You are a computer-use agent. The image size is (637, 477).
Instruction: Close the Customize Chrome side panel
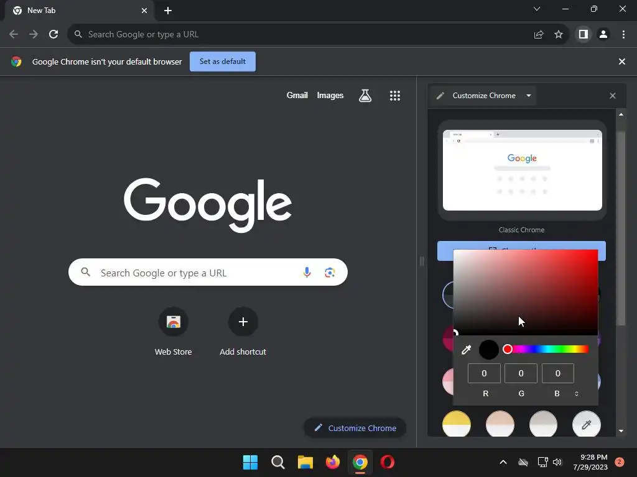point(613,96)
